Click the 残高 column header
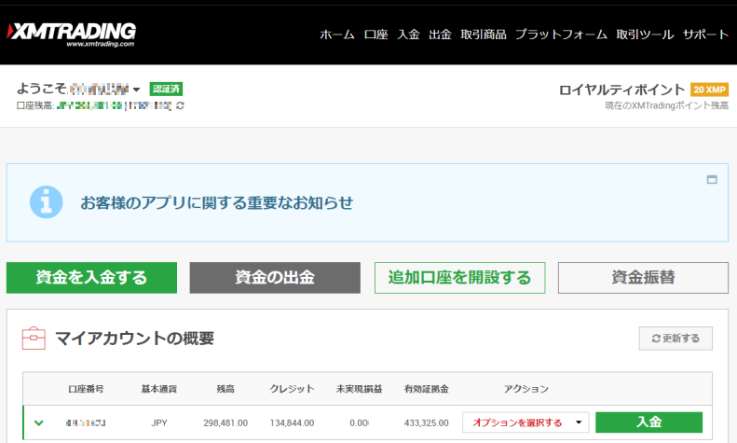 [x=225, y=389]
